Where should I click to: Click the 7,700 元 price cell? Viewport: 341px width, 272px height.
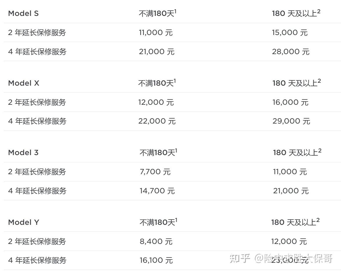click(x=155, y=172)
